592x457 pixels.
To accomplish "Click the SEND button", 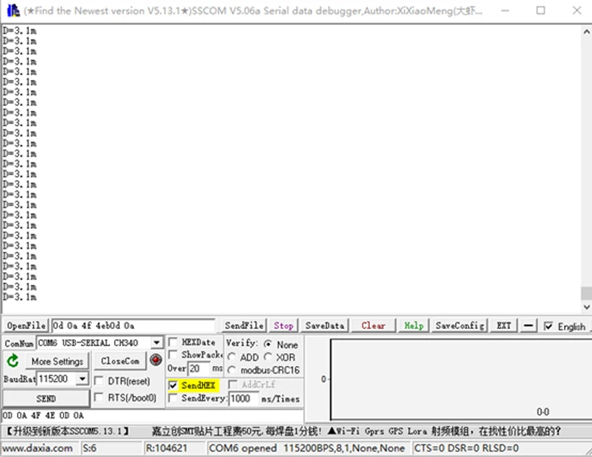I will pos(46,399).
